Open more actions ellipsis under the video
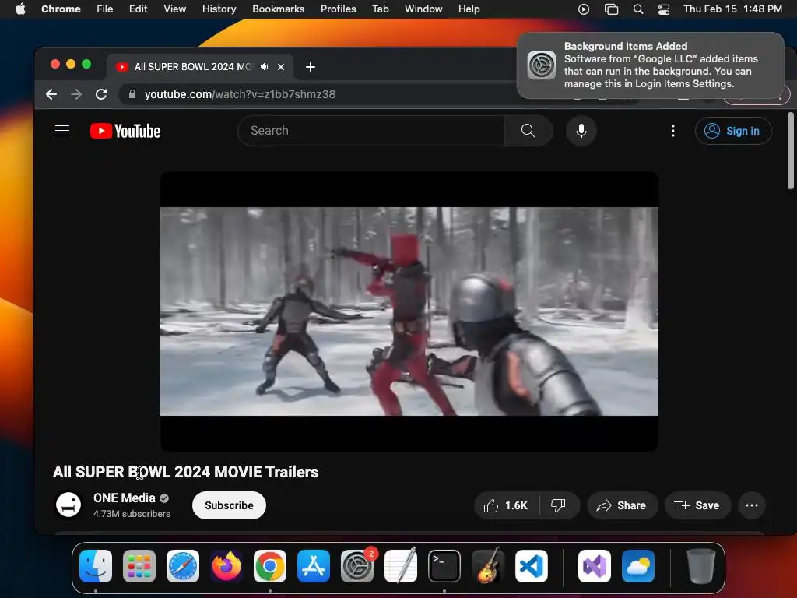The image size is (797, 598). 751,505
